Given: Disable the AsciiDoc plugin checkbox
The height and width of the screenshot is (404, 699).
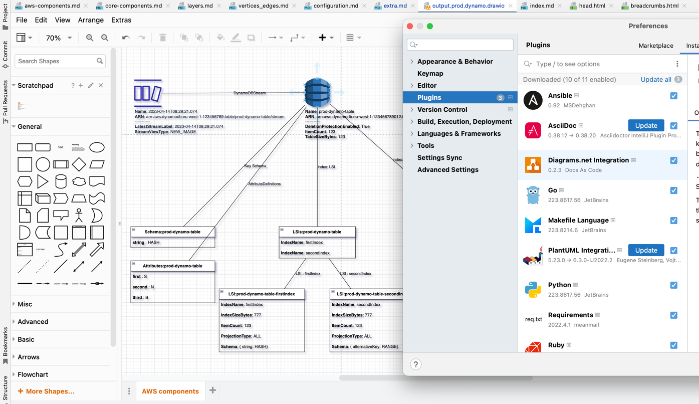Looking at the screenshot, I should [673, 126].
